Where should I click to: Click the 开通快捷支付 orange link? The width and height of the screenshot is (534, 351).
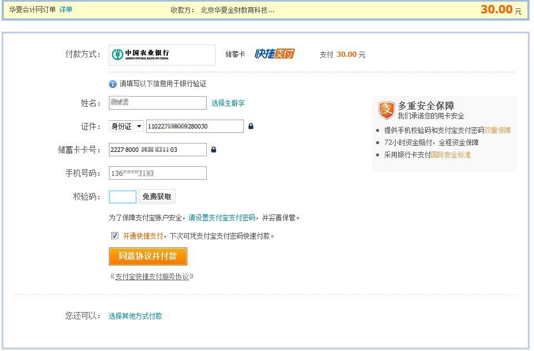(x=143, y=236)
